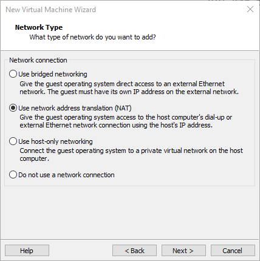Image resolution: width=260 pixels, height=261 pixels.
Task: Click the host-only private virtual network description
Action: 131,155
